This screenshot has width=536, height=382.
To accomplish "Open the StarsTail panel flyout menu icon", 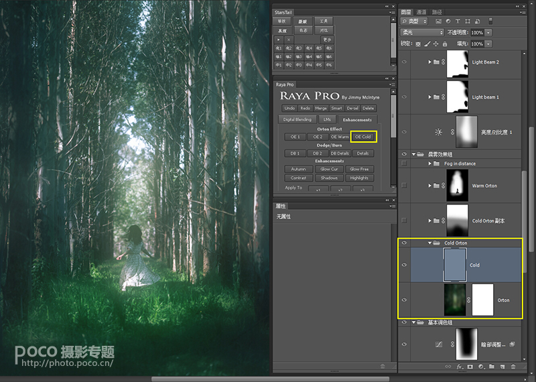I will click(393, 12).
